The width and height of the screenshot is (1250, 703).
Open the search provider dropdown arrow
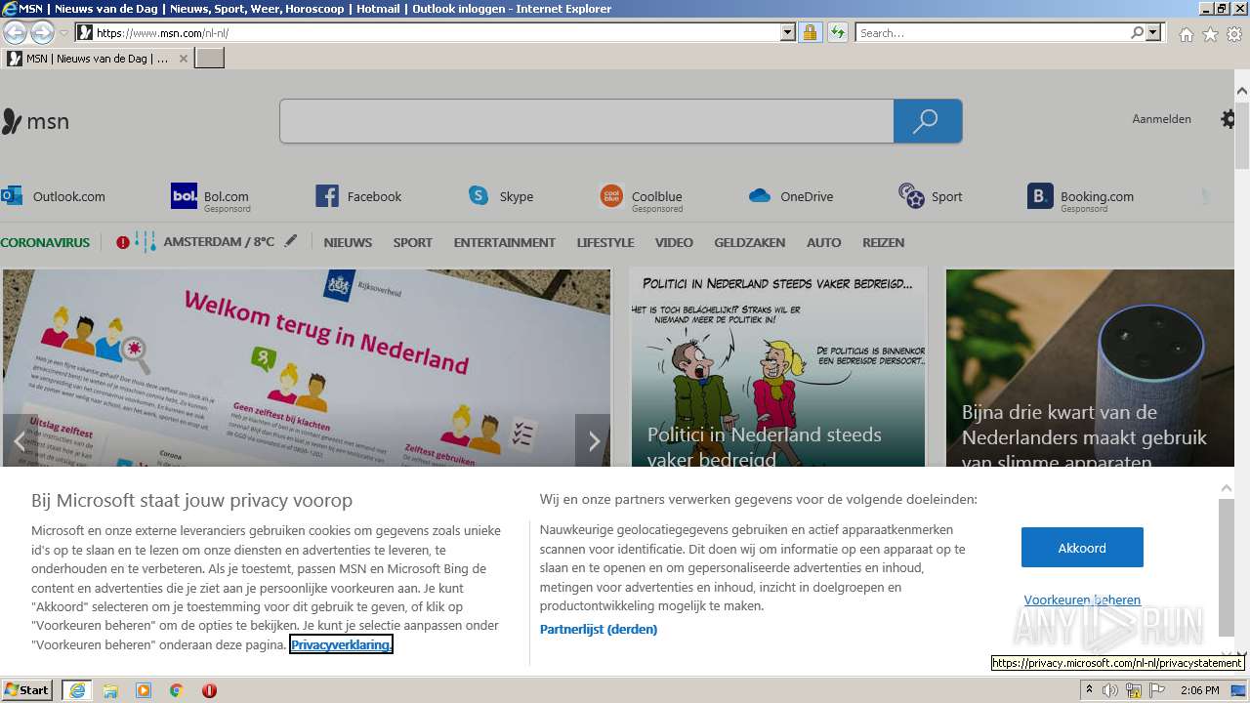(x=1154, y=32)
